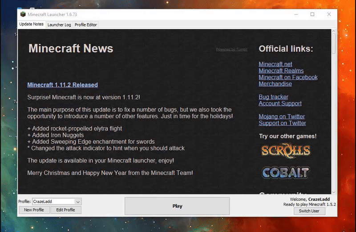Open the Bug tracker link

coord(273,97)
